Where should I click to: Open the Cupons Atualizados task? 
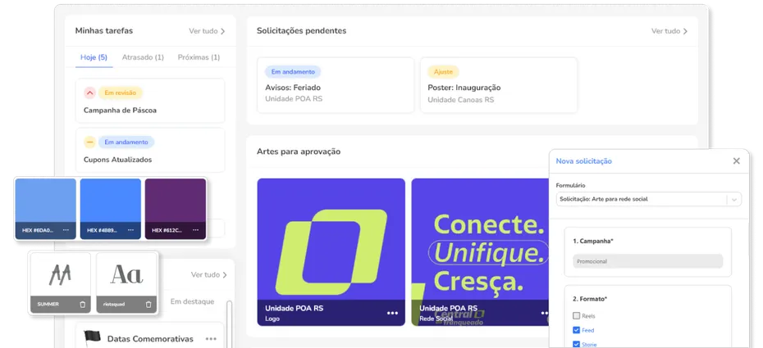pos(150,150)
